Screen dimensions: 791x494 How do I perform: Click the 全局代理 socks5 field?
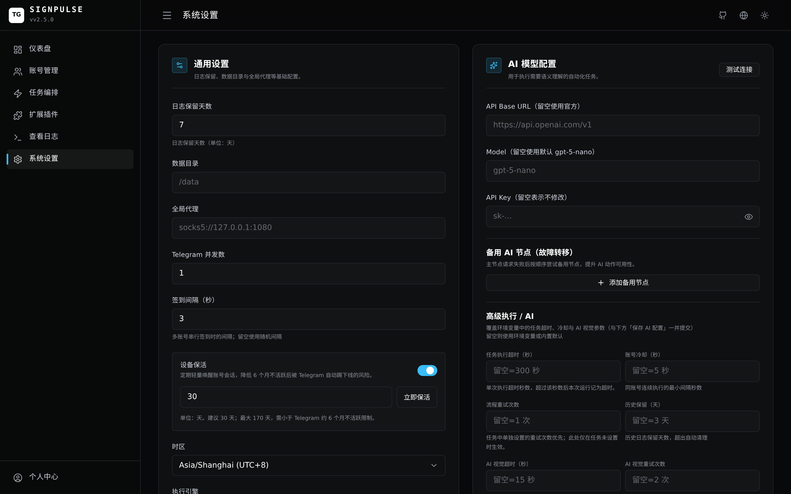click(x=308, y=228)
